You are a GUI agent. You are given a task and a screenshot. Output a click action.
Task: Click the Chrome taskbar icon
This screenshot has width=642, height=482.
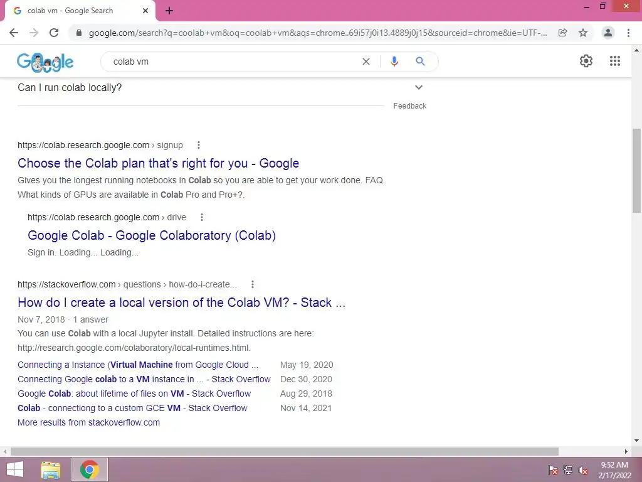(x=90, y=469)
